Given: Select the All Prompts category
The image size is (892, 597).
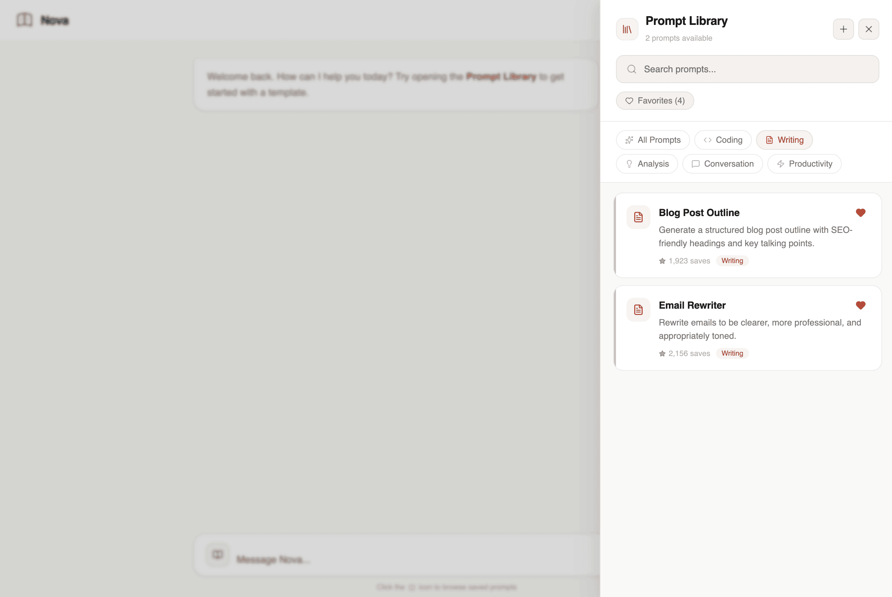Looking at the screenshot, I should pyautogui.click(x=652, y=140).
